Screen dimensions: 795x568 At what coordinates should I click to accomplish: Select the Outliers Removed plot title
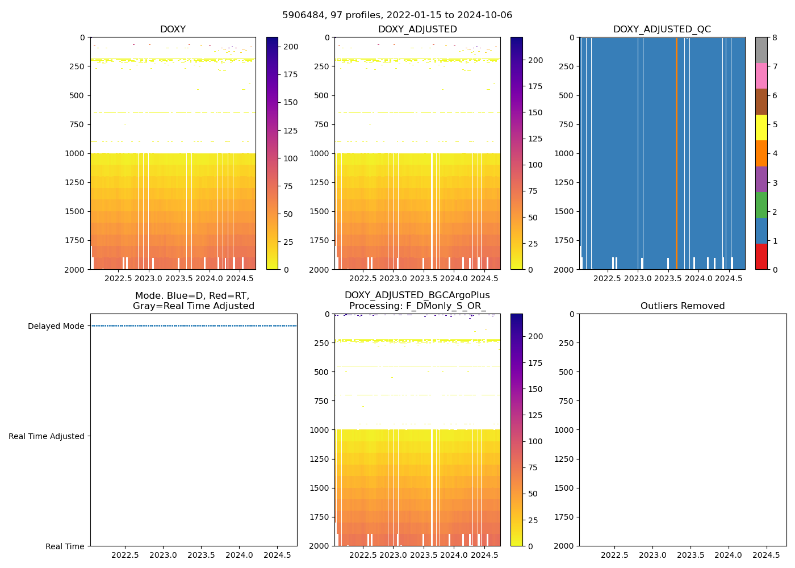click(683, 306)
